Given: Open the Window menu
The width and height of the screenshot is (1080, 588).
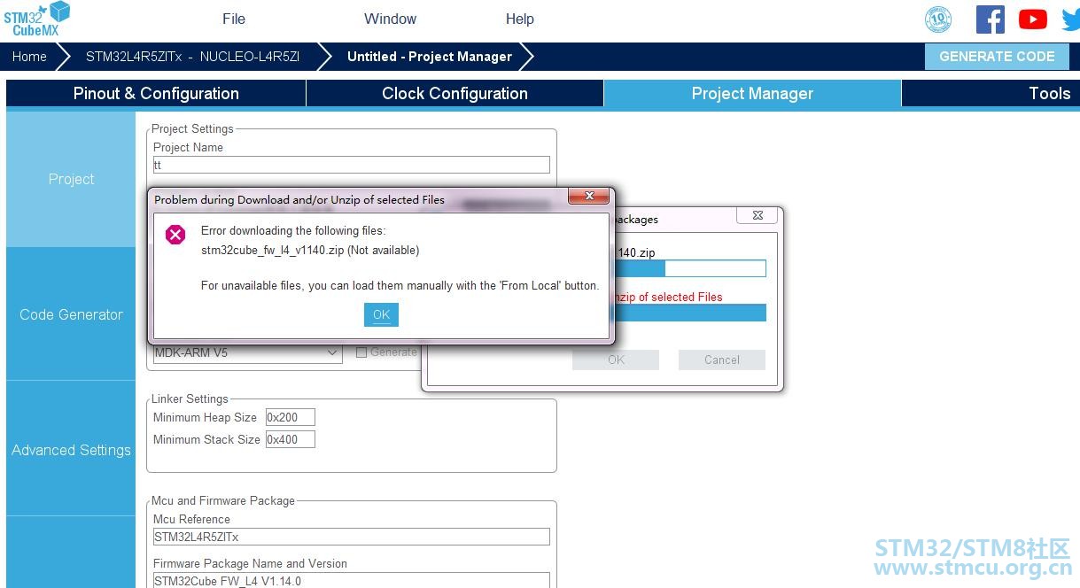Looking at the screenshot, I should [x=390, y=19].
